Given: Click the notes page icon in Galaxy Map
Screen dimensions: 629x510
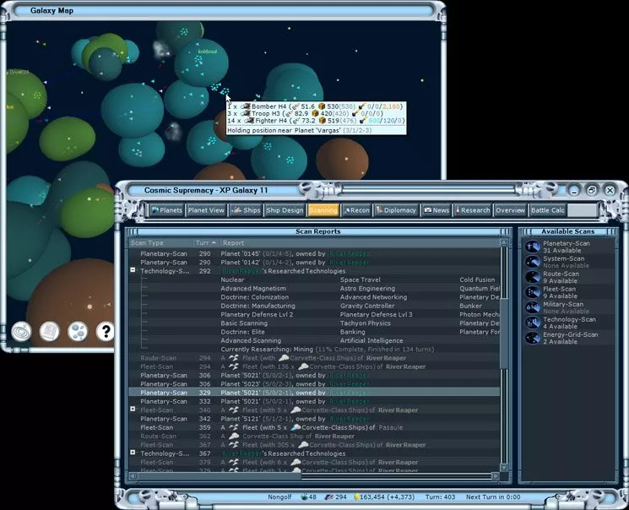Looking at the screenshot, I should (x=49, y=332).
